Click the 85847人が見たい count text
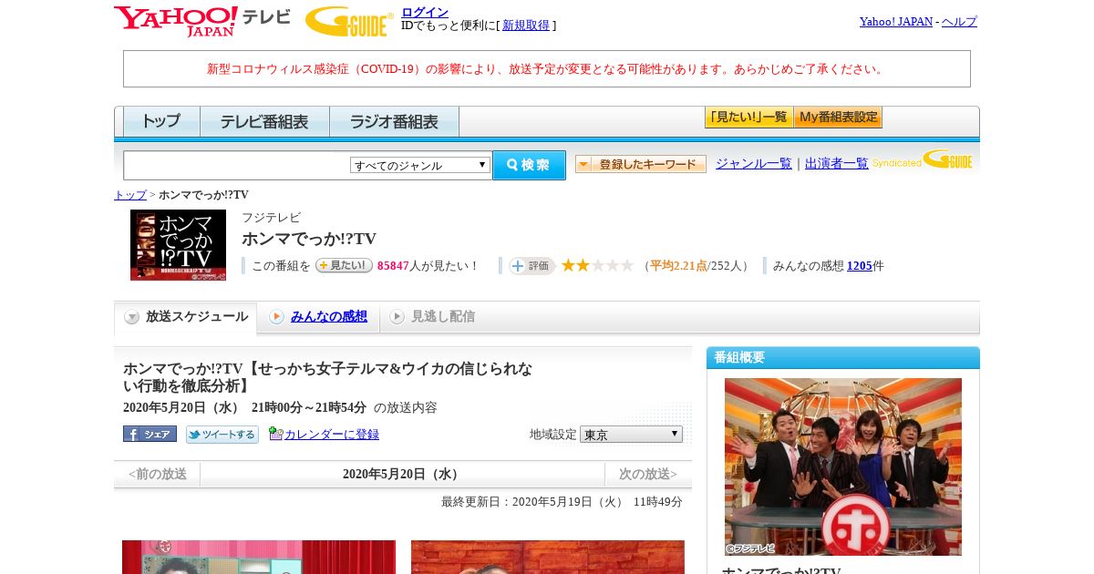Screen dimensions: 1094x574 (x=428, y=266)
